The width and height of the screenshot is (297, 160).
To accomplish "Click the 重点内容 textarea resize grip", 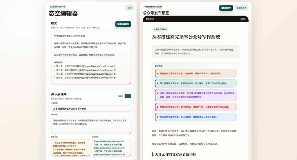I will click(89, 155).
